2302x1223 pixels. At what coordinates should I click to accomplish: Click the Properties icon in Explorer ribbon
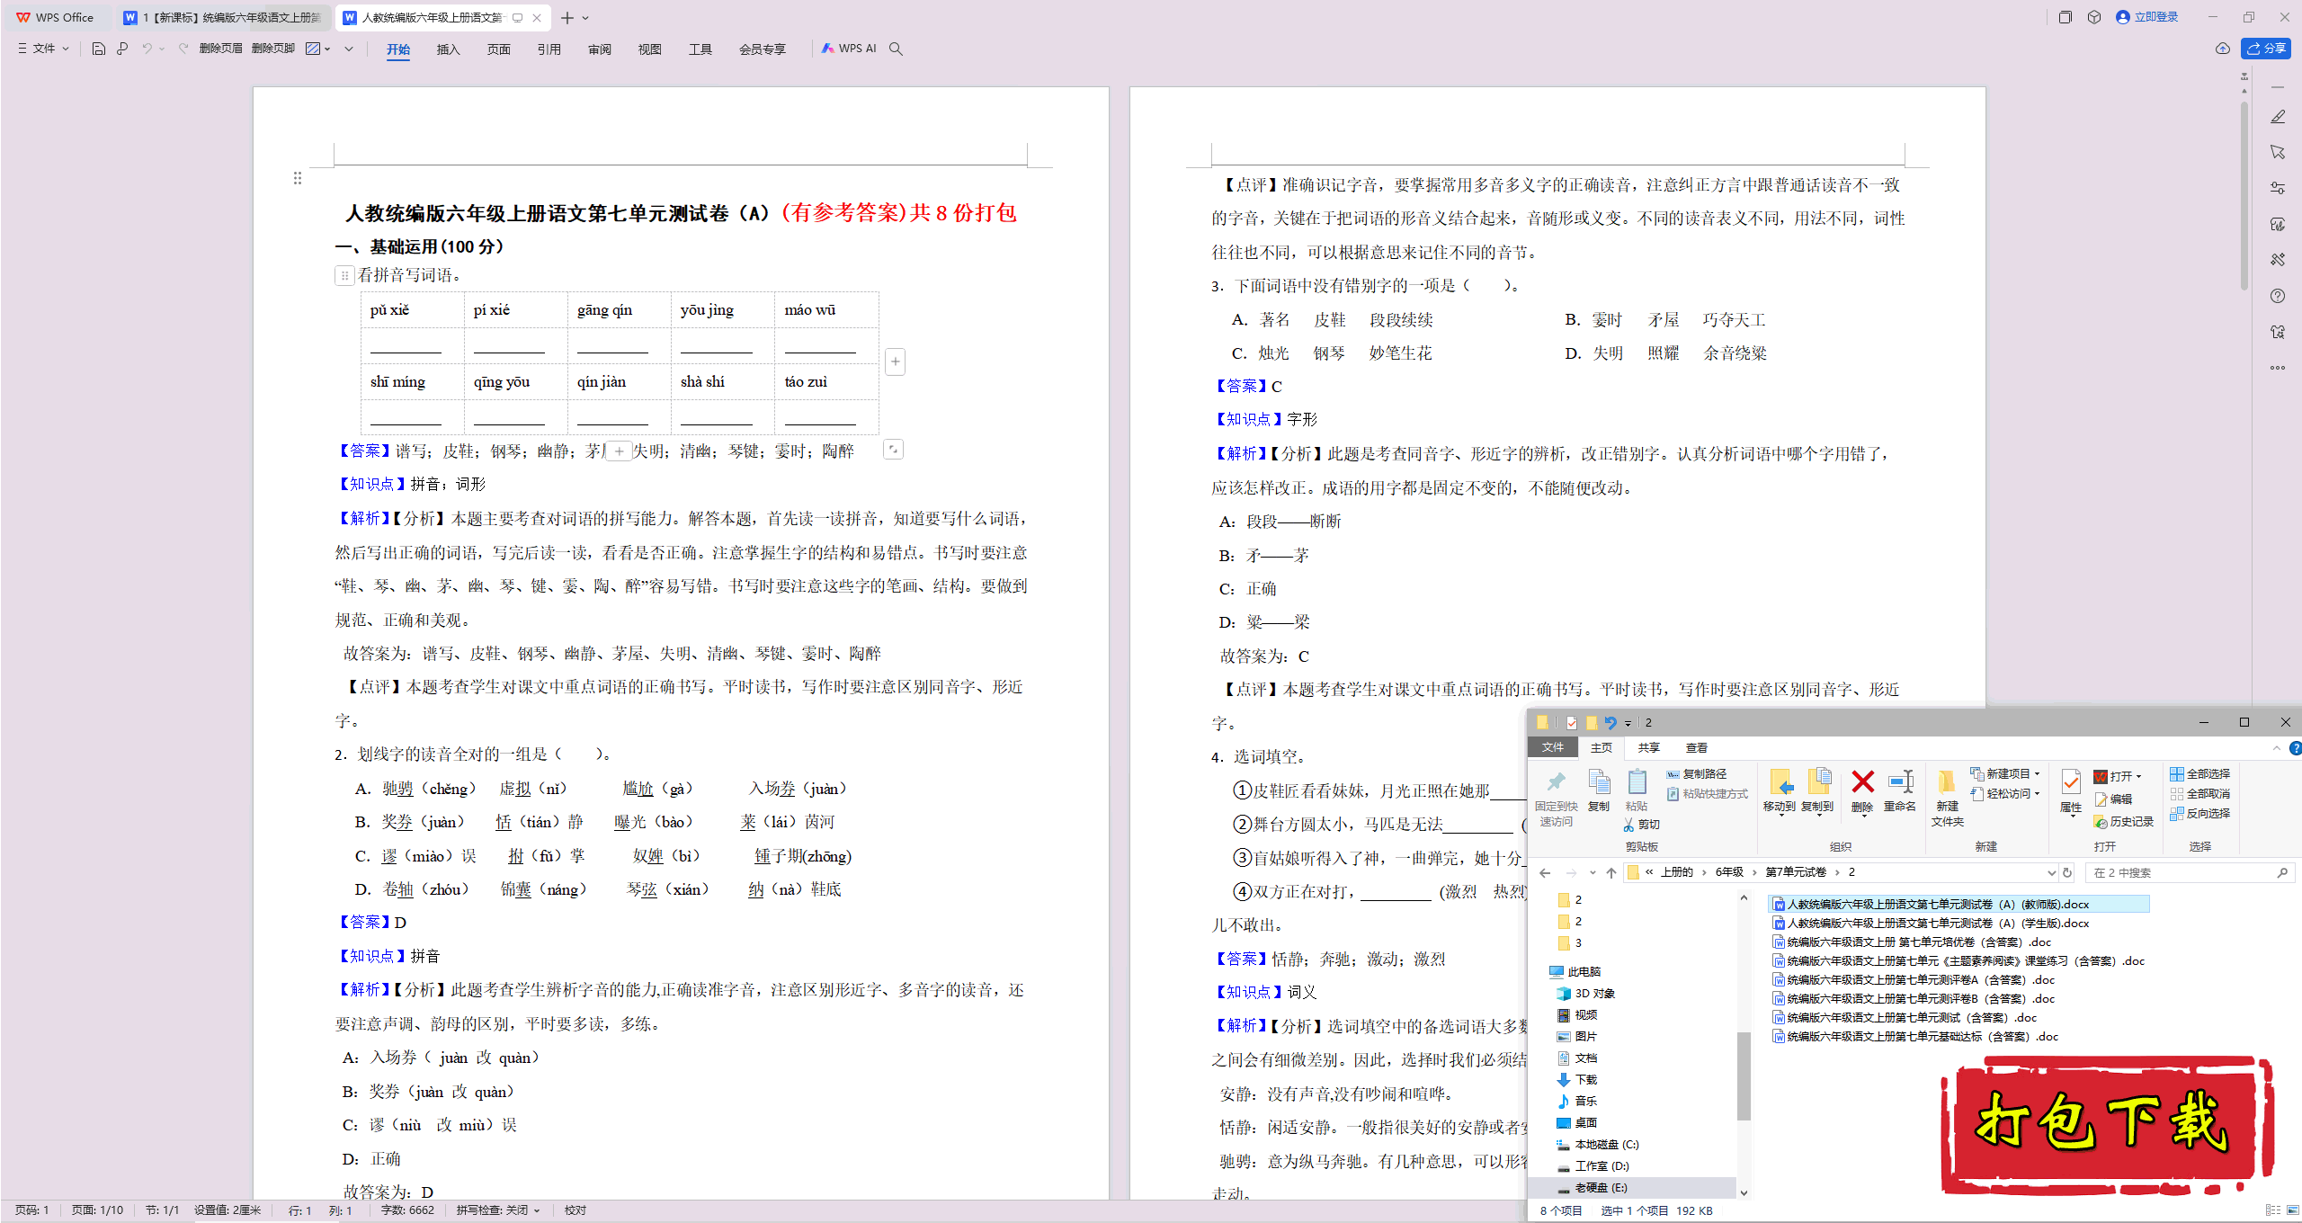tap(2071, 782)
